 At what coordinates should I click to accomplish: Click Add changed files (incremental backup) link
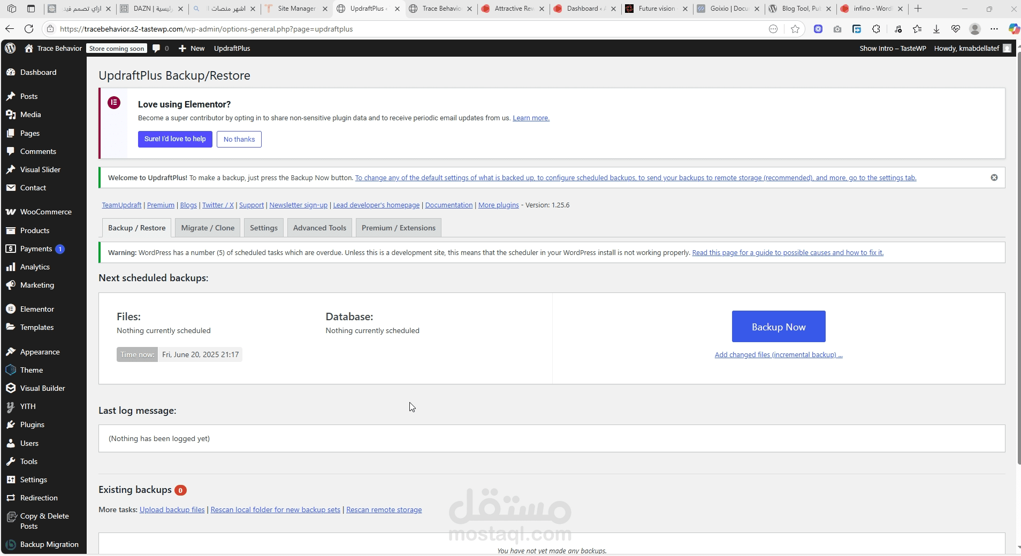tap(779, 354)
